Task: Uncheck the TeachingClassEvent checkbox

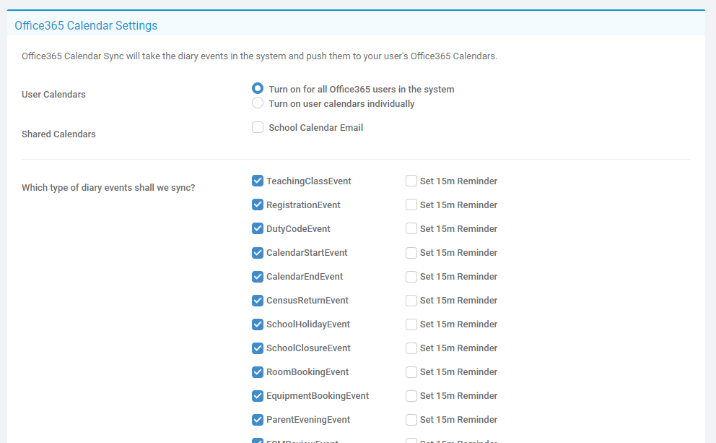Action: click(x=258, y=181)
